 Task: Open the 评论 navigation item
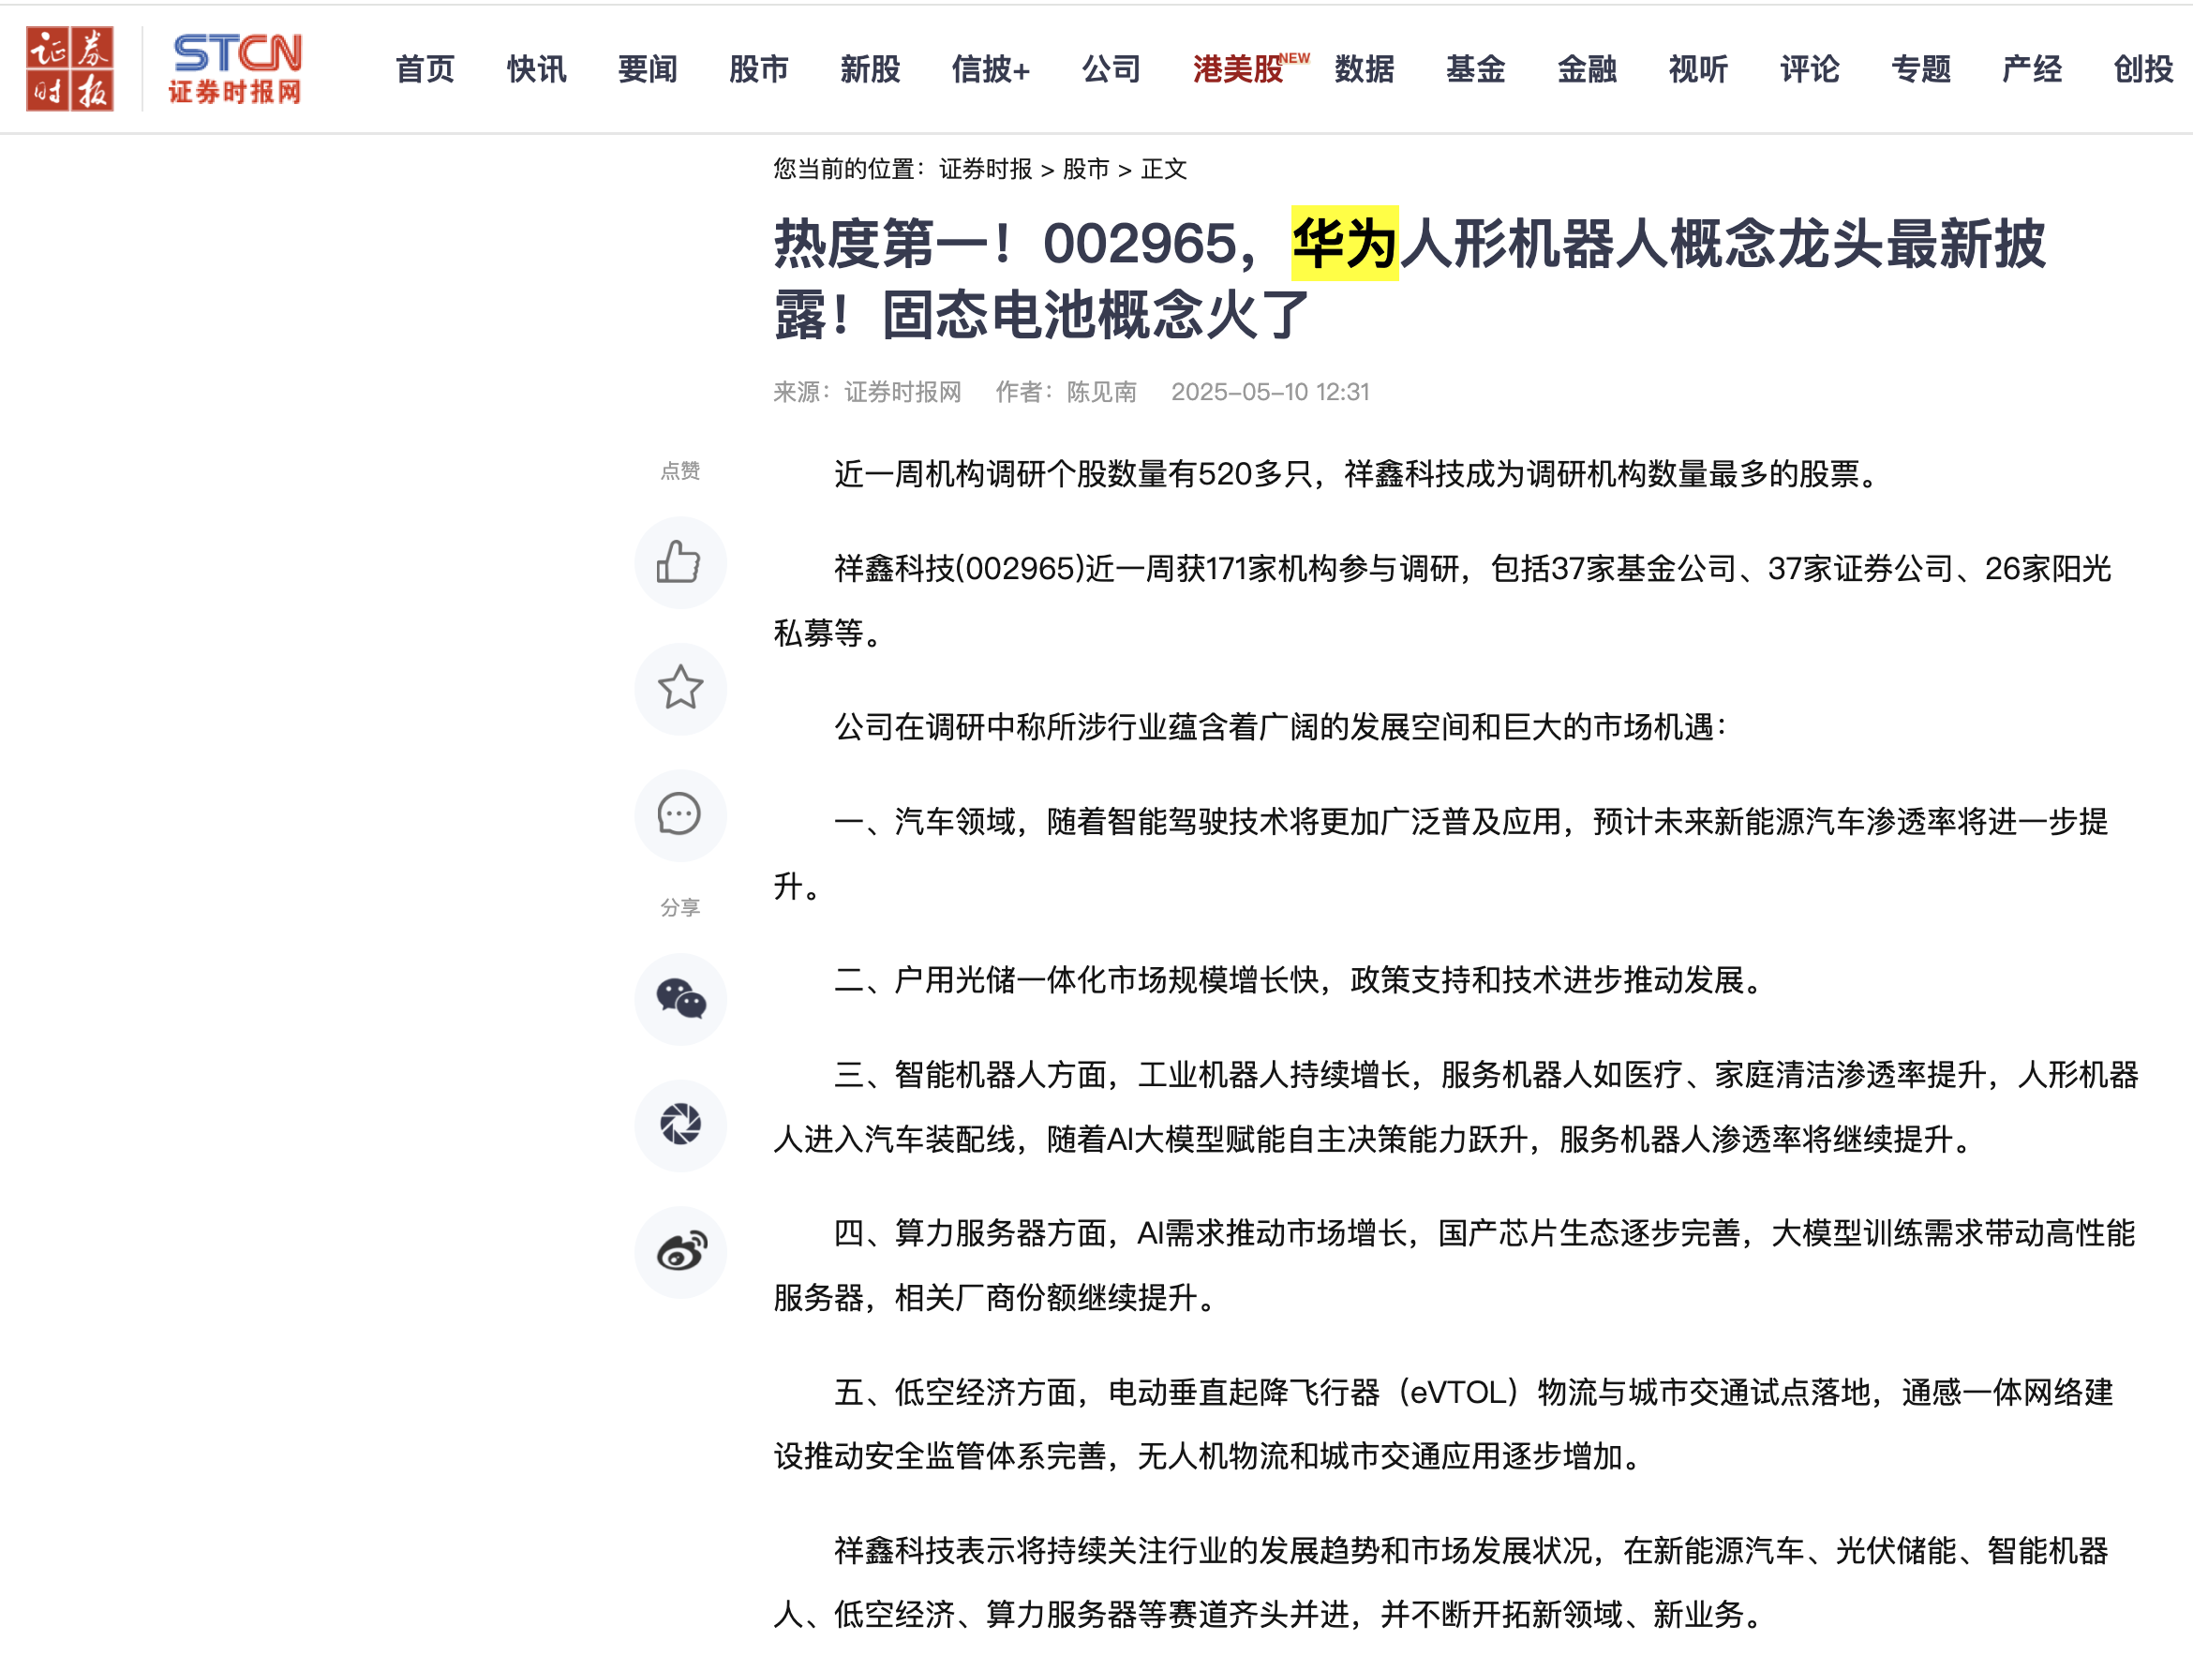coord(1810,68)
